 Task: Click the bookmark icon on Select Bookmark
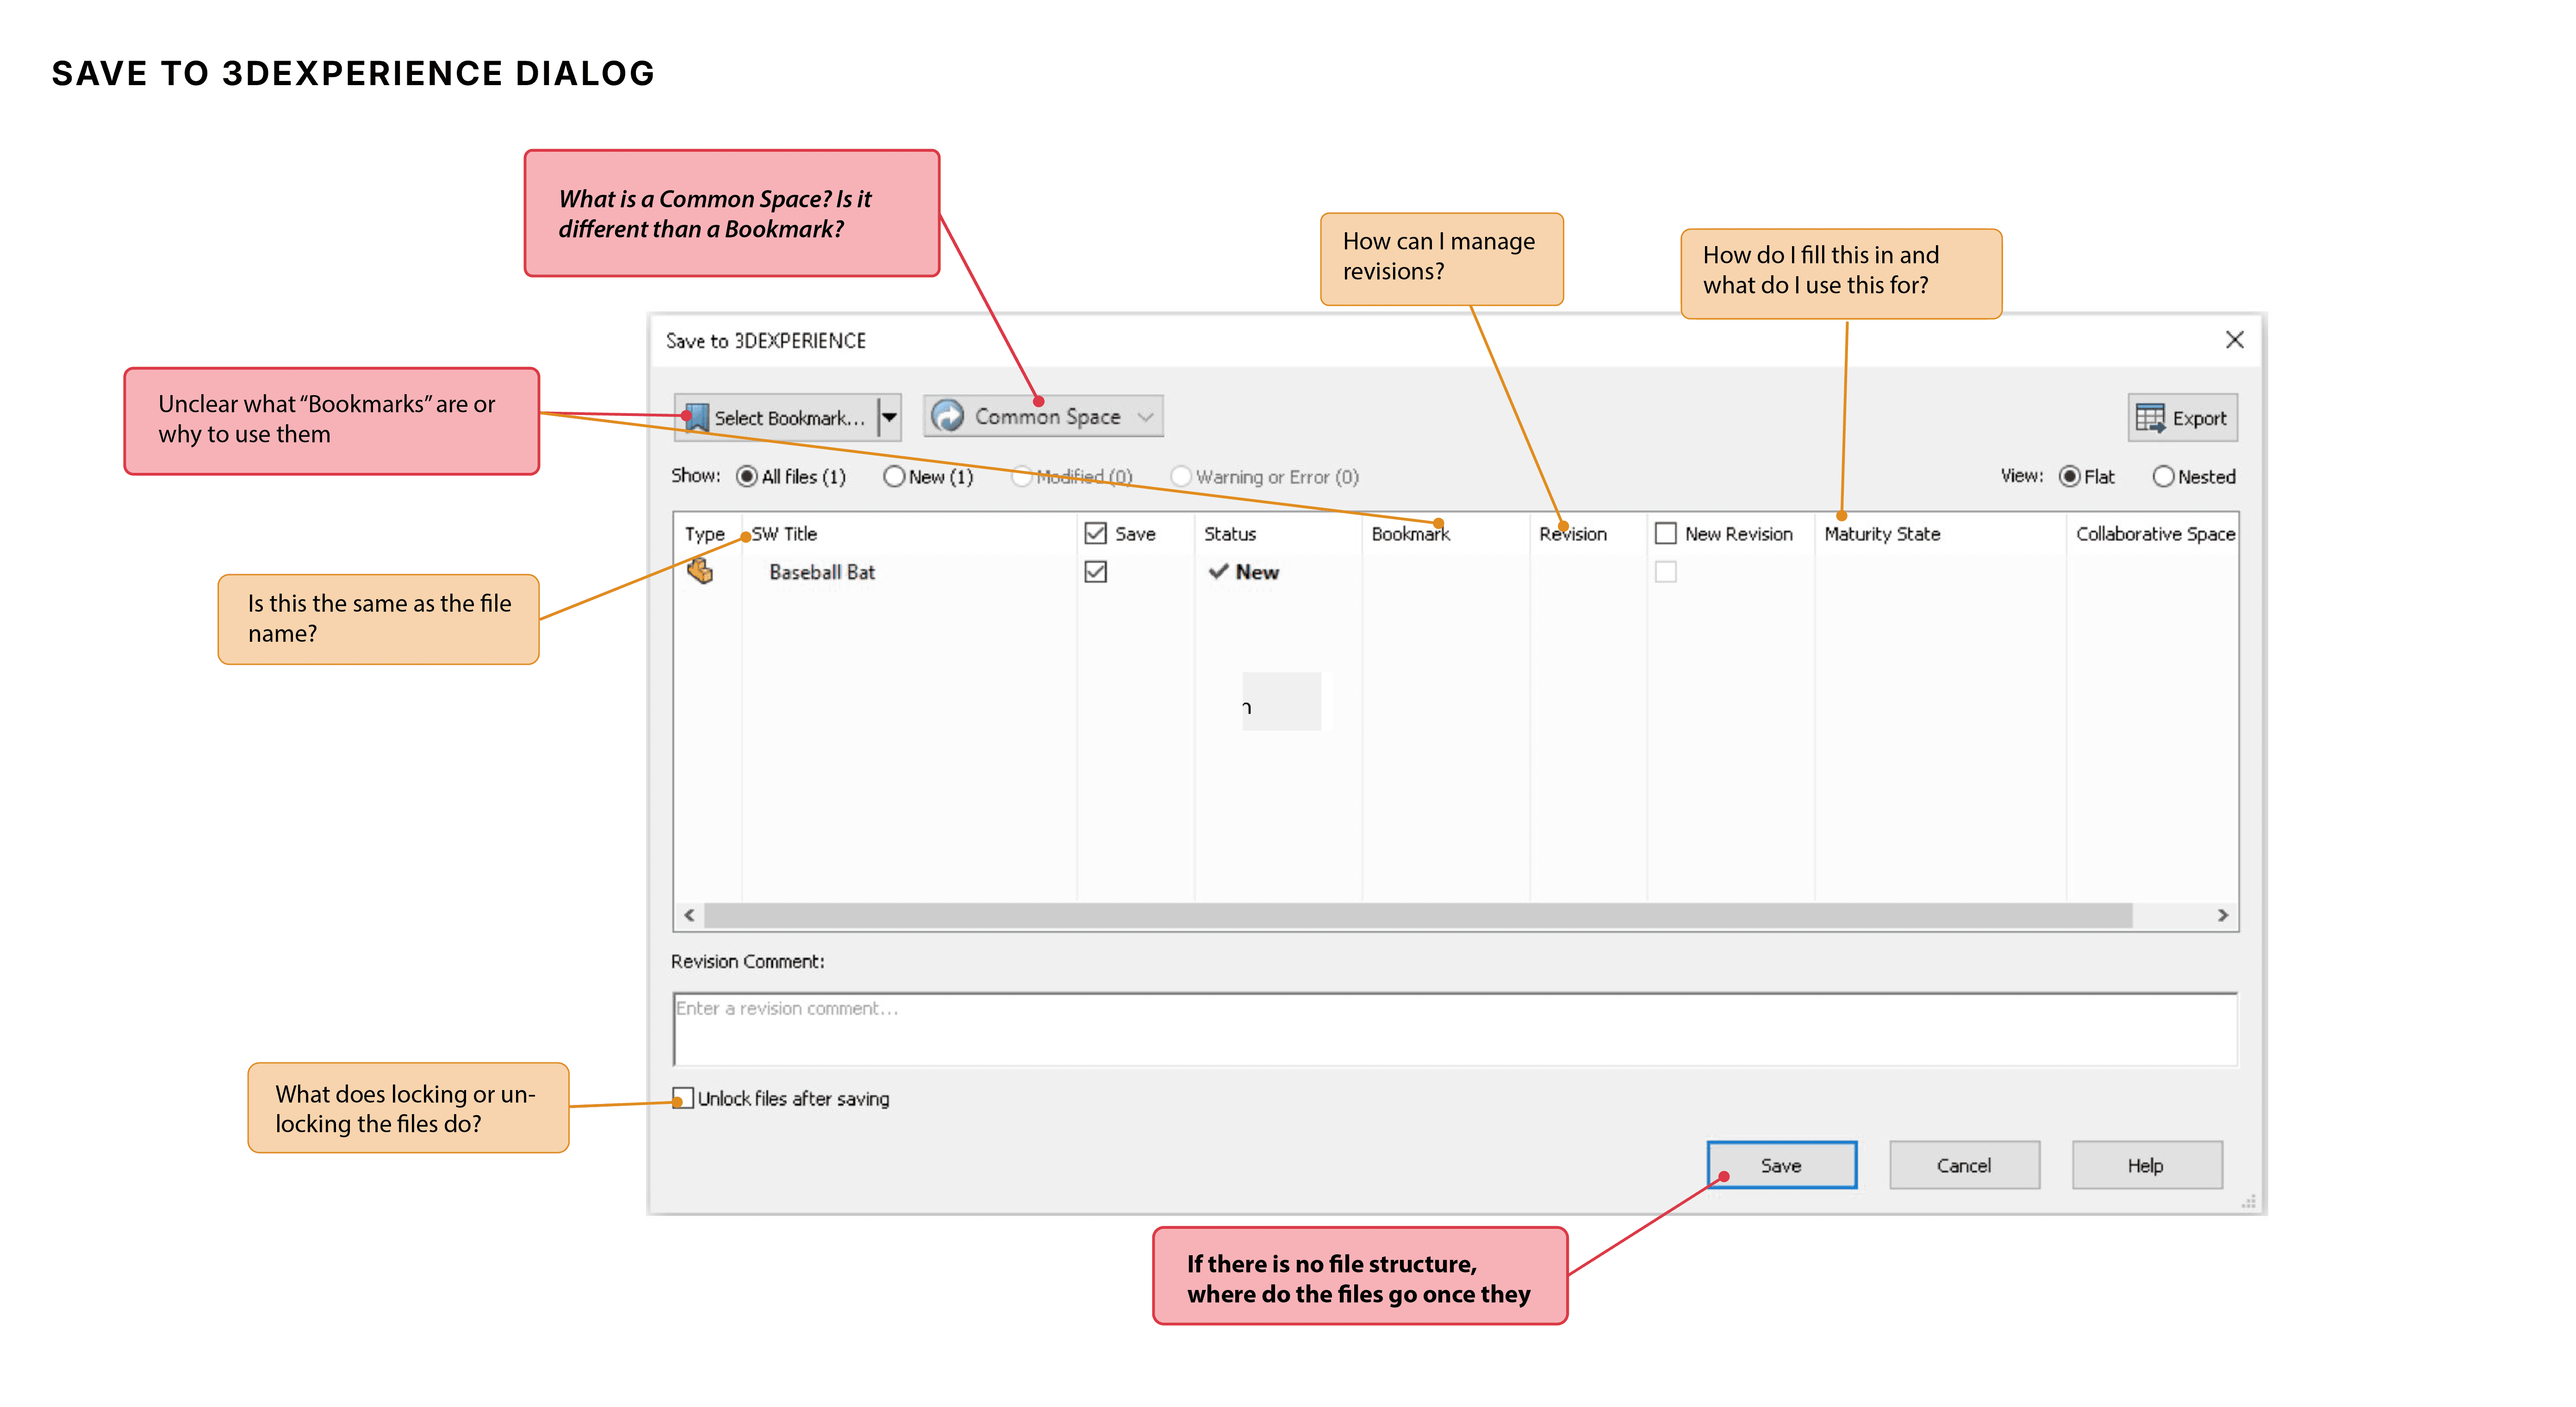click(697, 418)
